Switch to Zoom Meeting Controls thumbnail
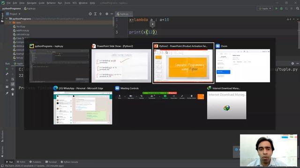 click(159, 96)
